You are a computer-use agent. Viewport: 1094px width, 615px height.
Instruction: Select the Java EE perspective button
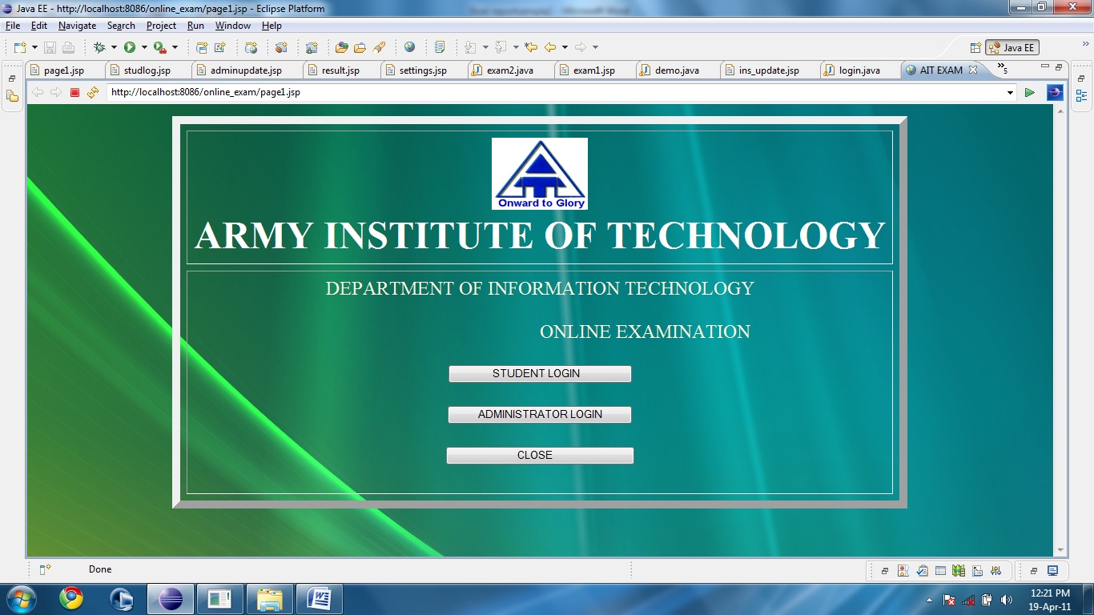[x=1012, y=47]
